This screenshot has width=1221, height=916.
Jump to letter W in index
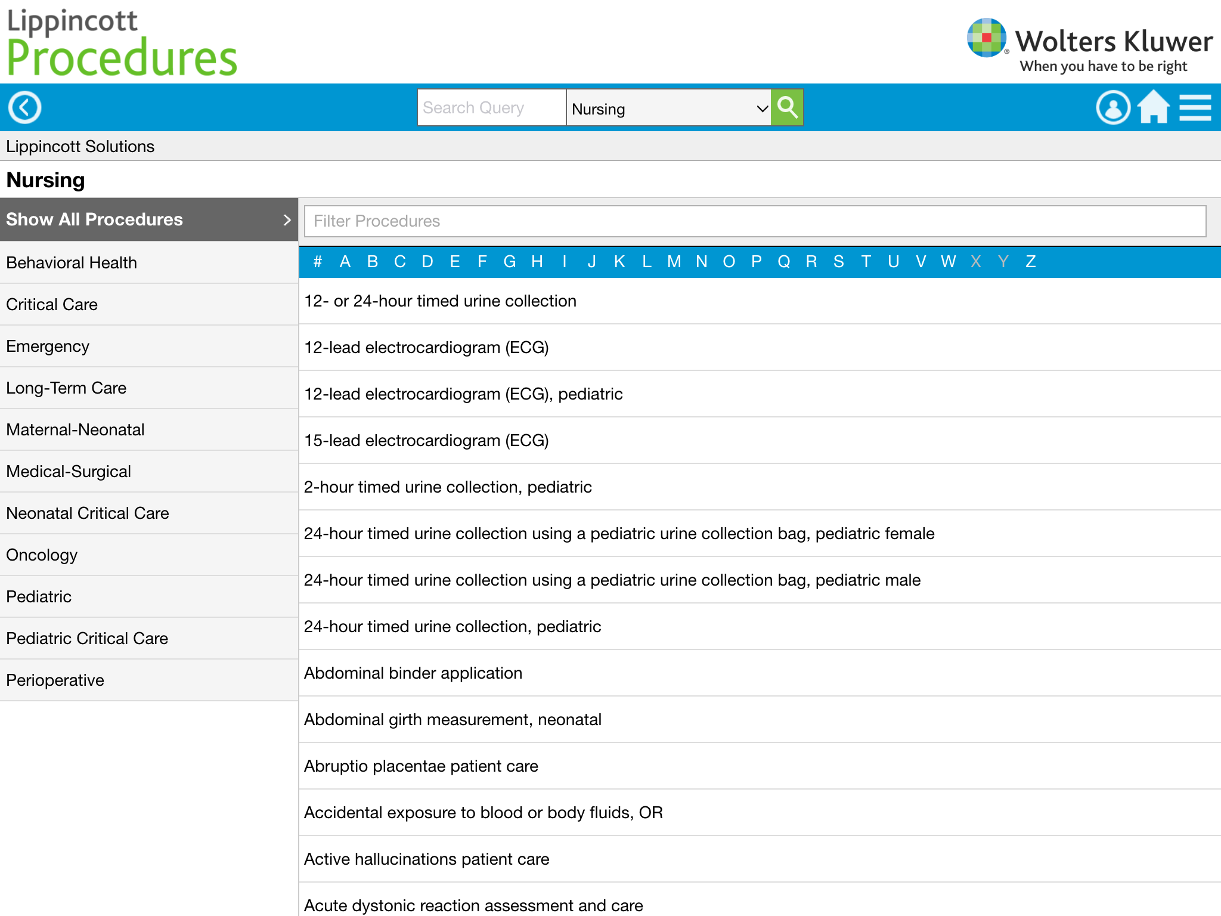tap(949, 261)
